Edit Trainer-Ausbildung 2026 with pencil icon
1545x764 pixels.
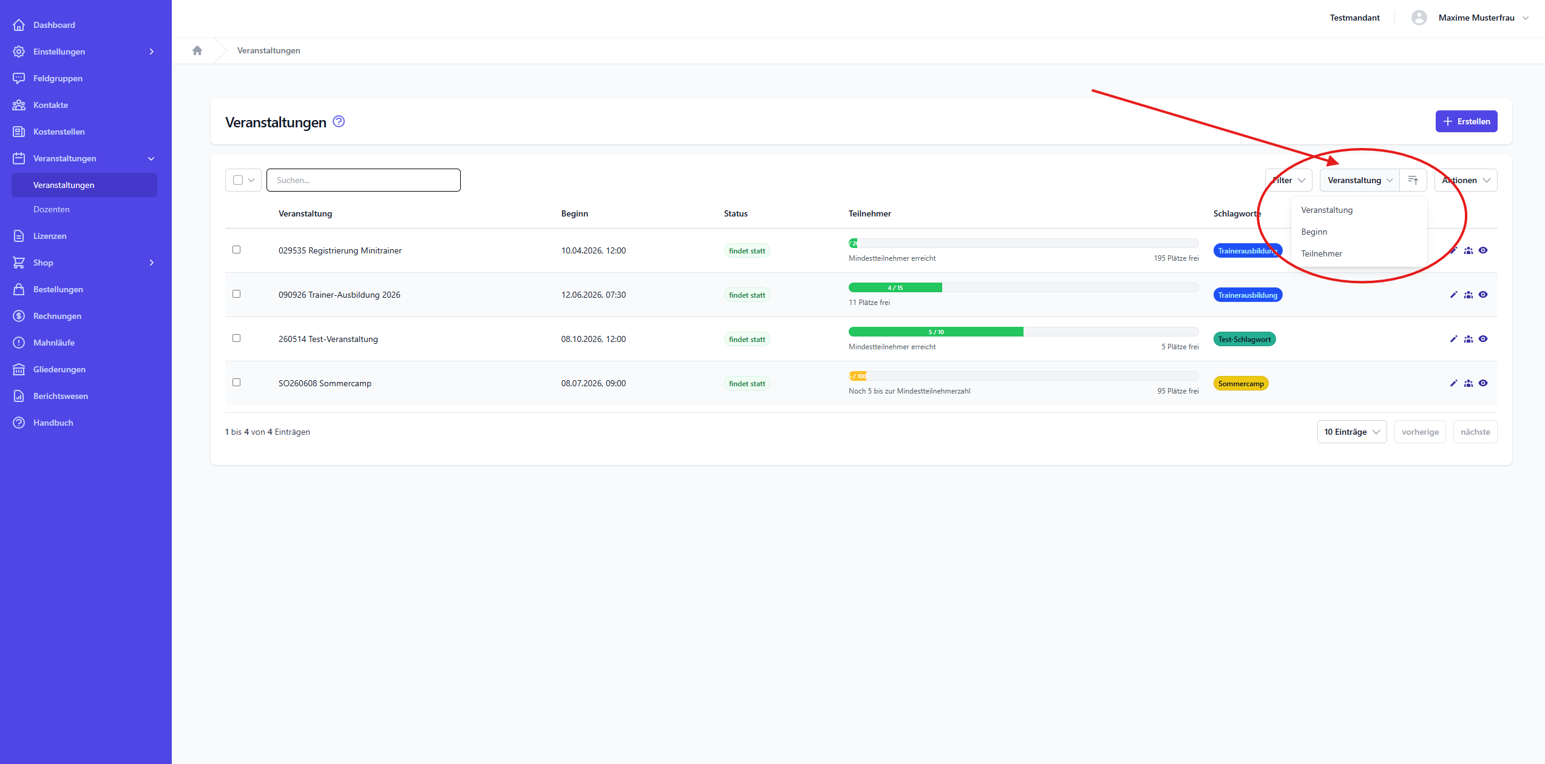coord(1453,295)
